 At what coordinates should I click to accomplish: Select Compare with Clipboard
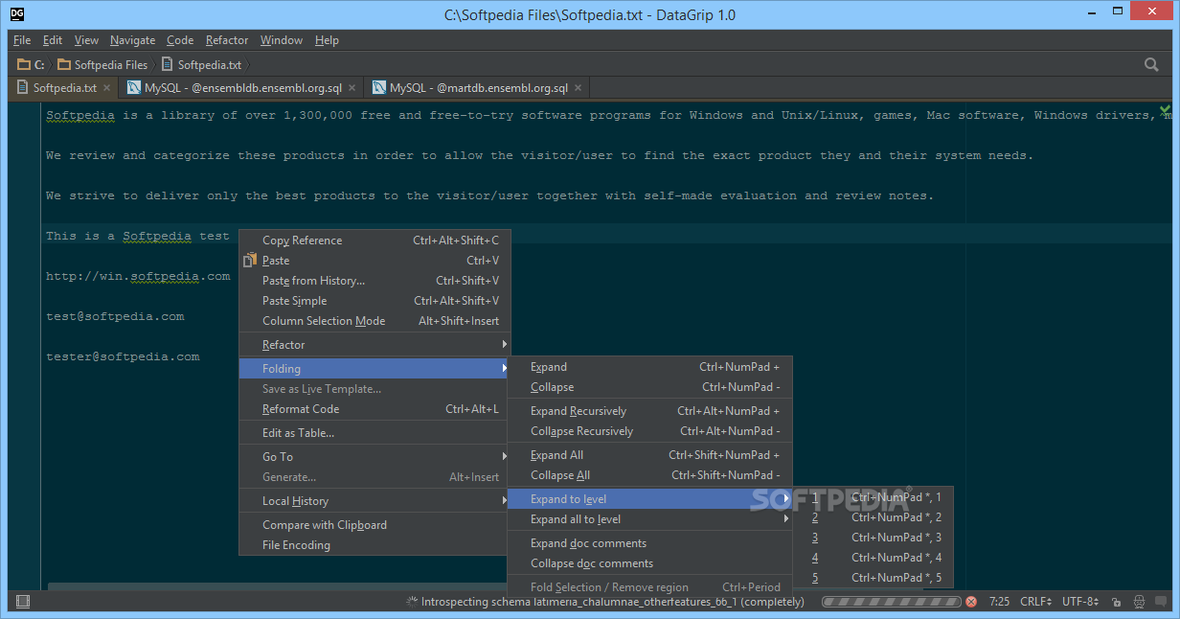(x=374, y=525)
